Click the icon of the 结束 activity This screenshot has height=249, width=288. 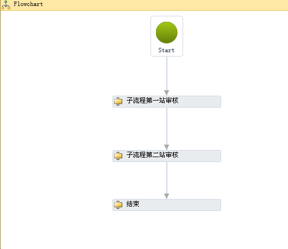pos(118,205)
